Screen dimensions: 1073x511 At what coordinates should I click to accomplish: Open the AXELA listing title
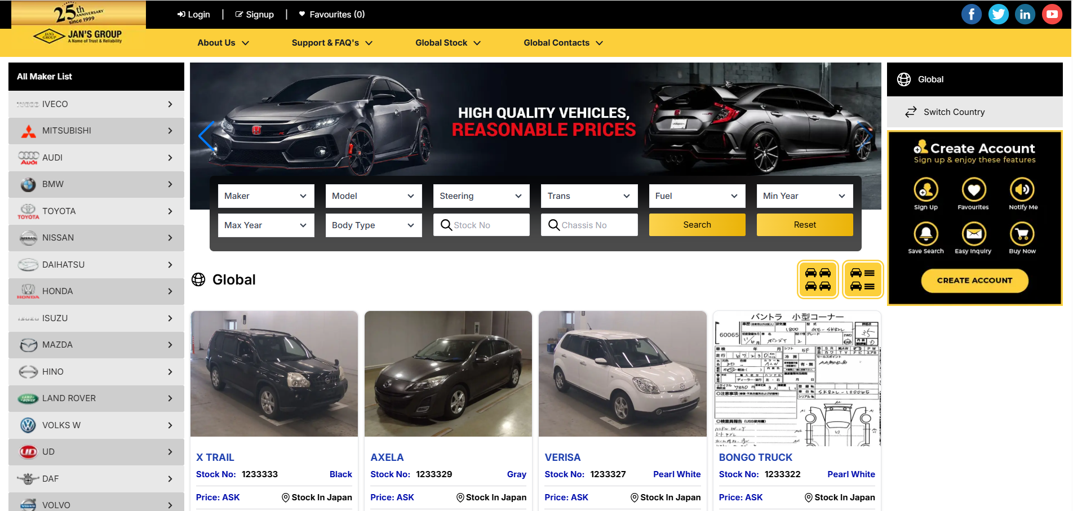387,457
